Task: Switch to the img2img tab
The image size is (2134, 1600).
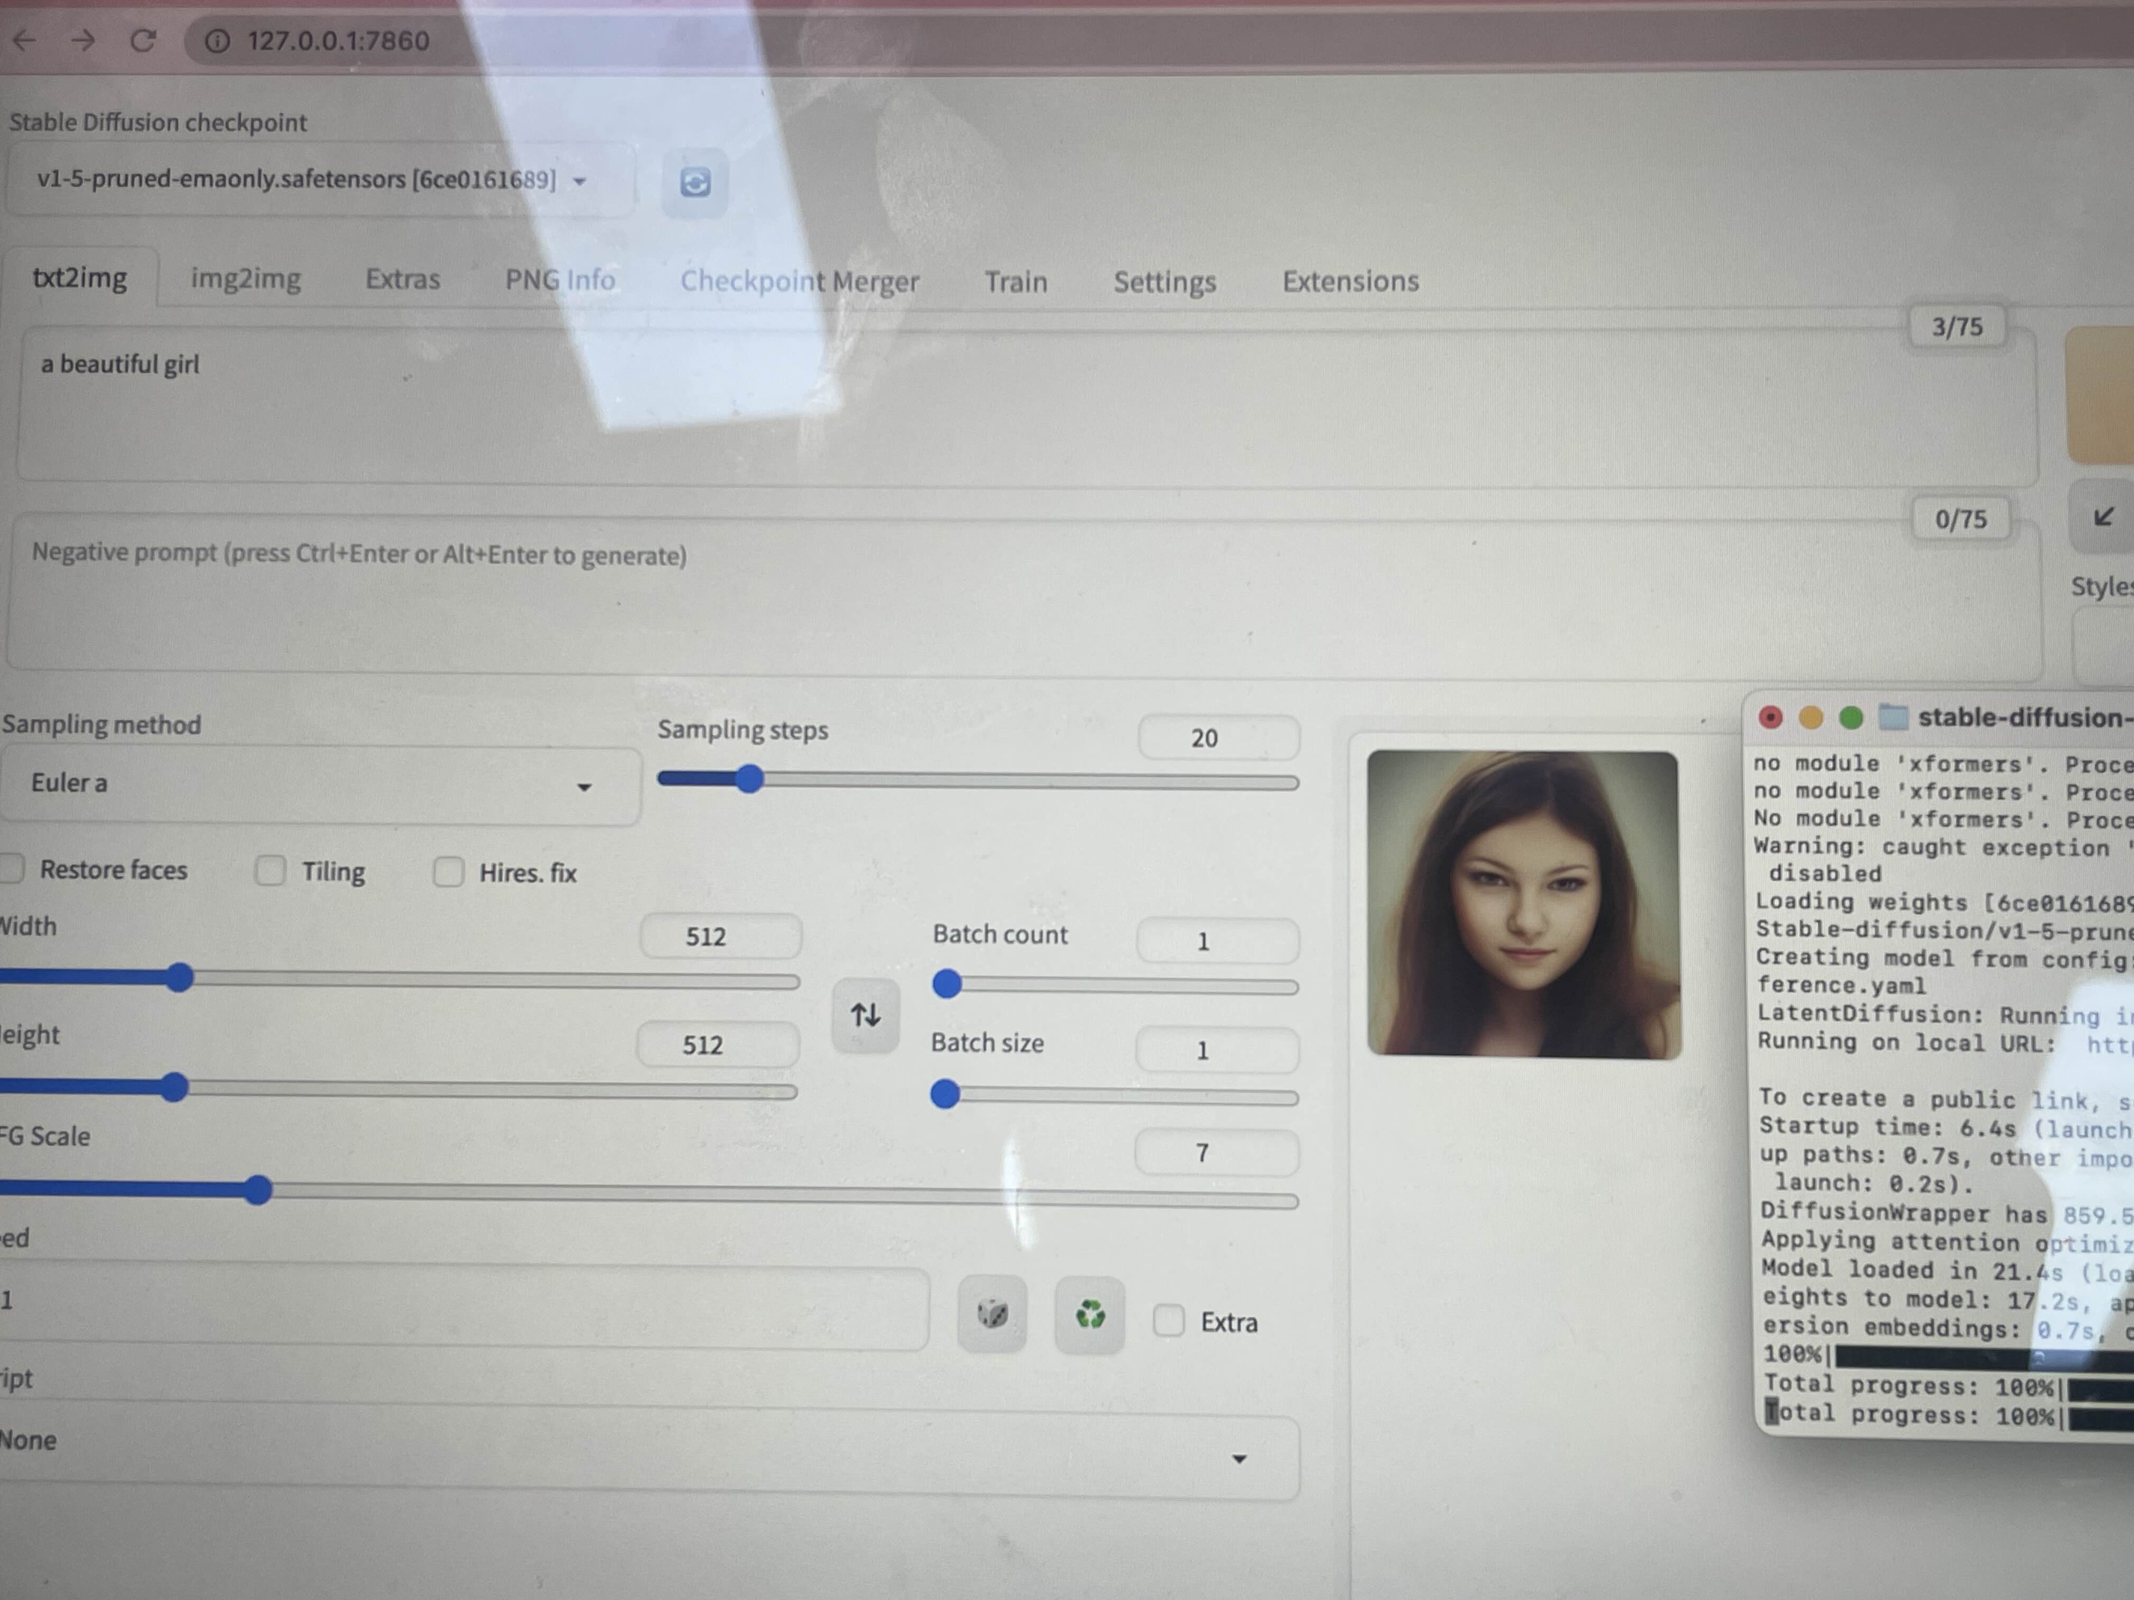Action: [245, 279]
